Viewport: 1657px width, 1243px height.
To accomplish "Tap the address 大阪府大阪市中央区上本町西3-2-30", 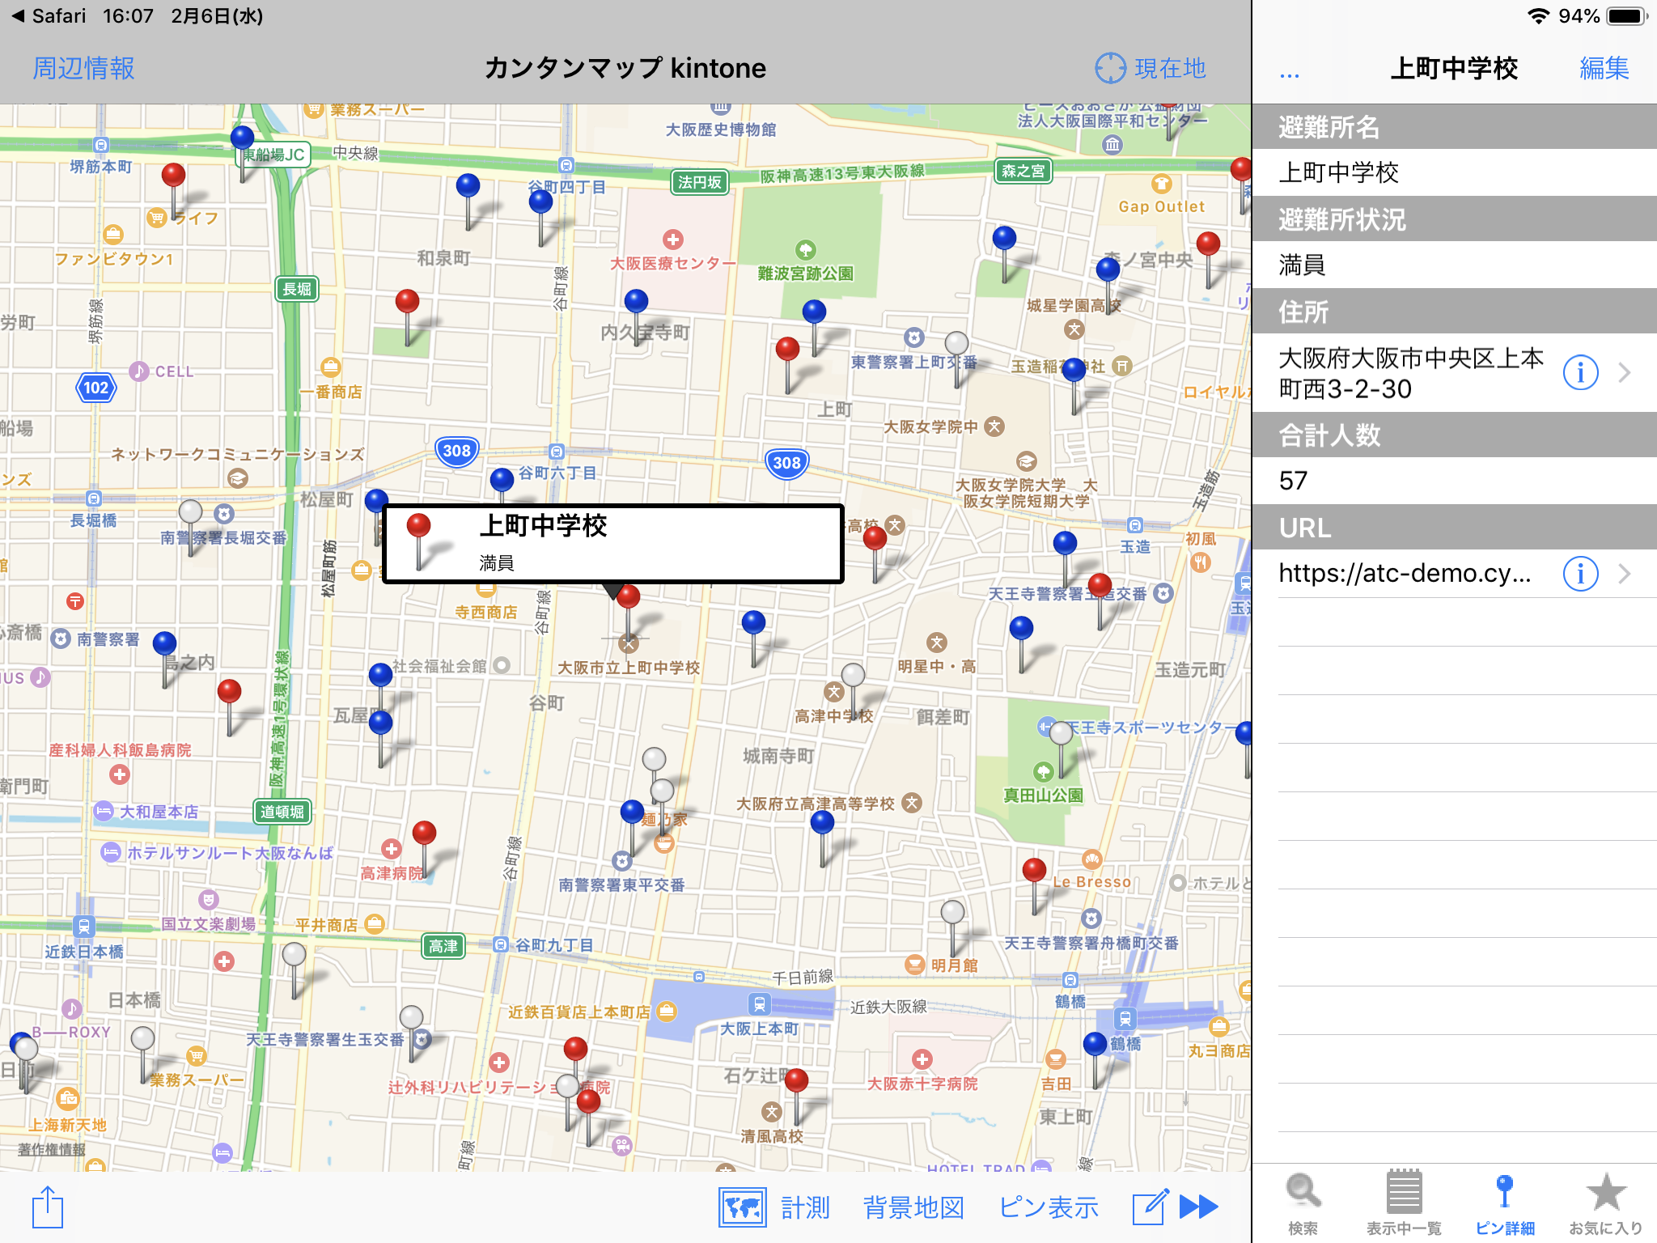I will coord(1411,373).
